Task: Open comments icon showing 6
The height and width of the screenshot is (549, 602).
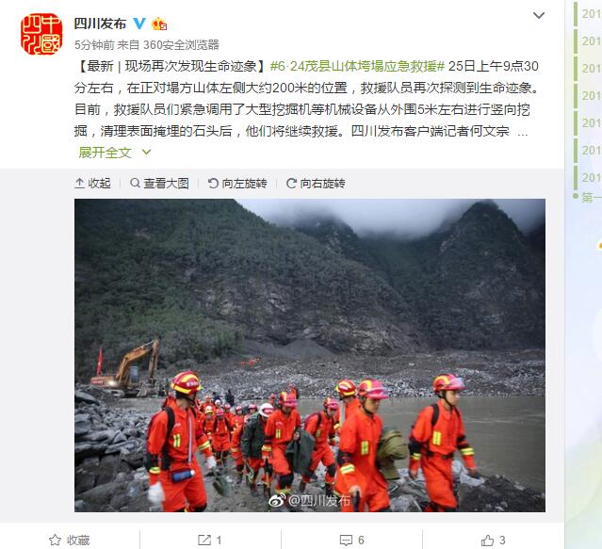Action: click(x=351, y=541)
